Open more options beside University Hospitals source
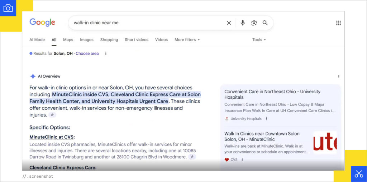Screen dimensions: 367x182 click(x=266, y=119)
